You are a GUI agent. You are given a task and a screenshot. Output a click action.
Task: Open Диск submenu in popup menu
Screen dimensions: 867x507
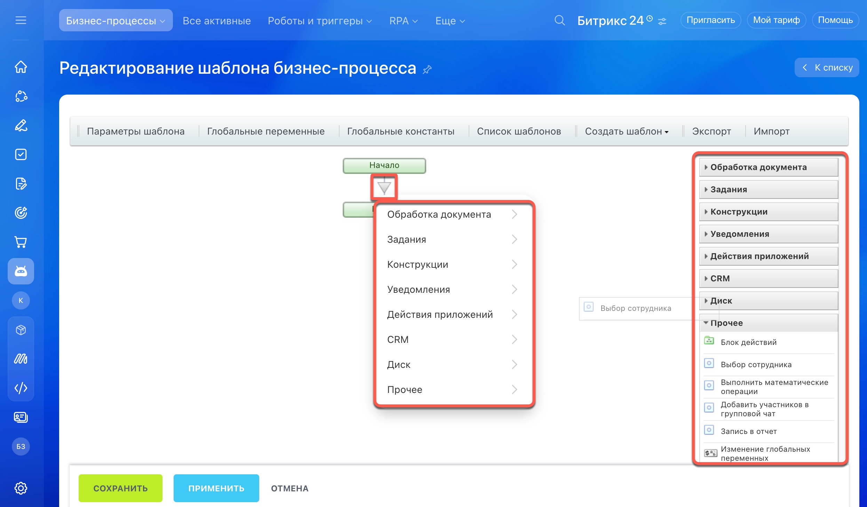[x=453, y=365]
